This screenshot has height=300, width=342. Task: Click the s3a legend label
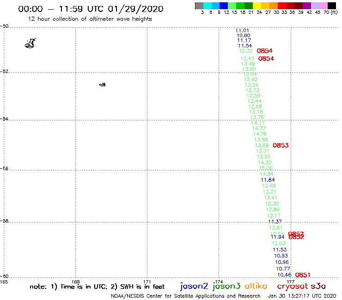coord(318,286)
